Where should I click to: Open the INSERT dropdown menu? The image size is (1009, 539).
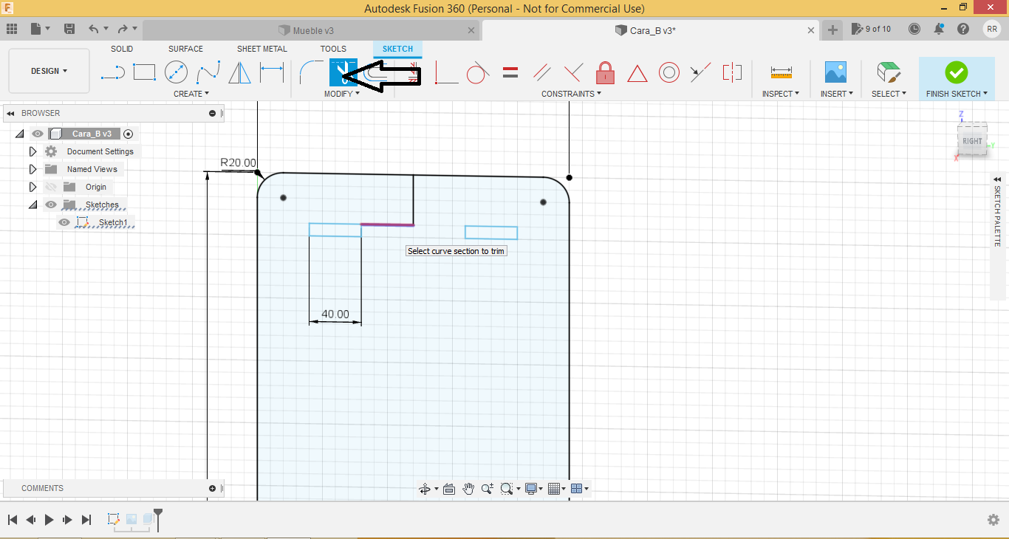(837, 94)
